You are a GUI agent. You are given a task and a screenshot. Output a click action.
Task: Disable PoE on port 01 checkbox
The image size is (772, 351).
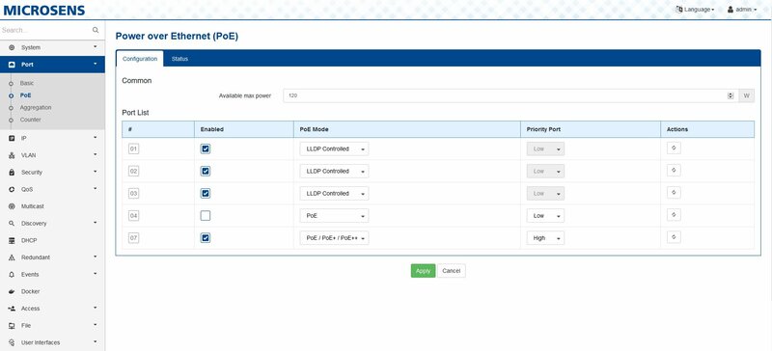click(206, 148)
